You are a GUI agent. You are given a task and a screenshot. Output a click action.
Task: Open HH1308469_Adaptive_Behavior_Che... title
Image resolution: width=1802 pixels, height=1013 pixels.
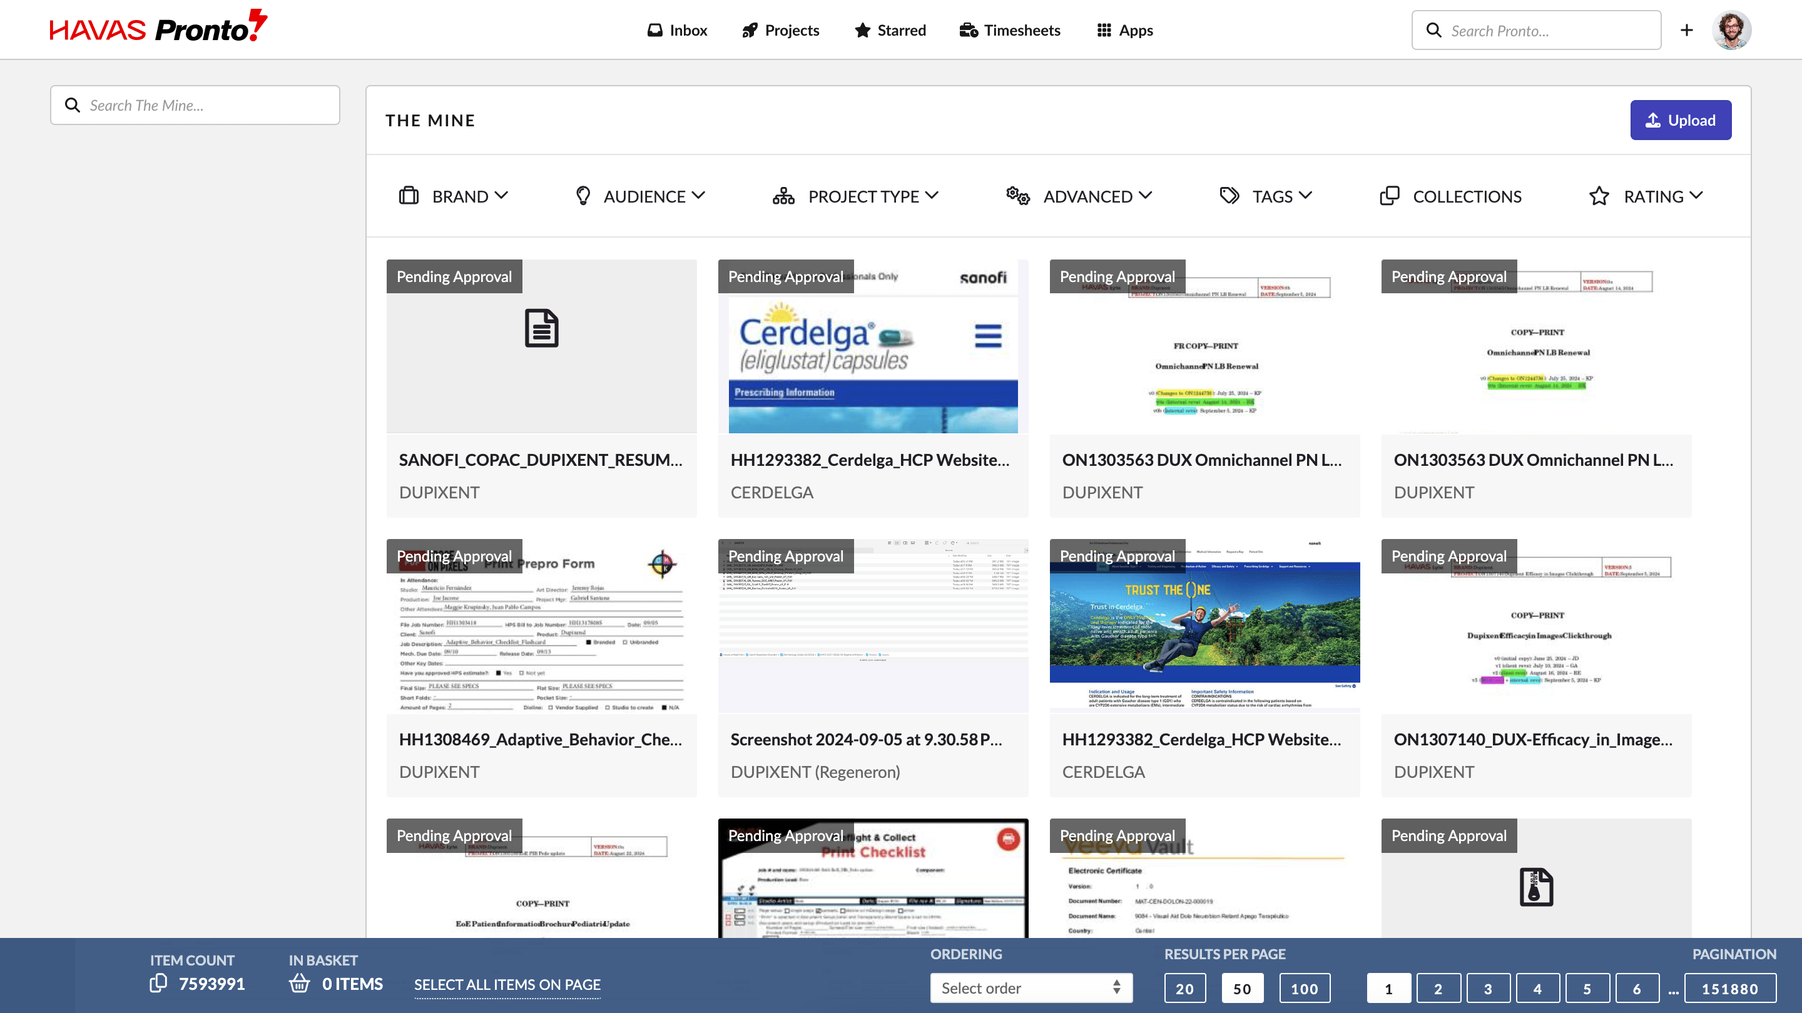tap(540, 739)
